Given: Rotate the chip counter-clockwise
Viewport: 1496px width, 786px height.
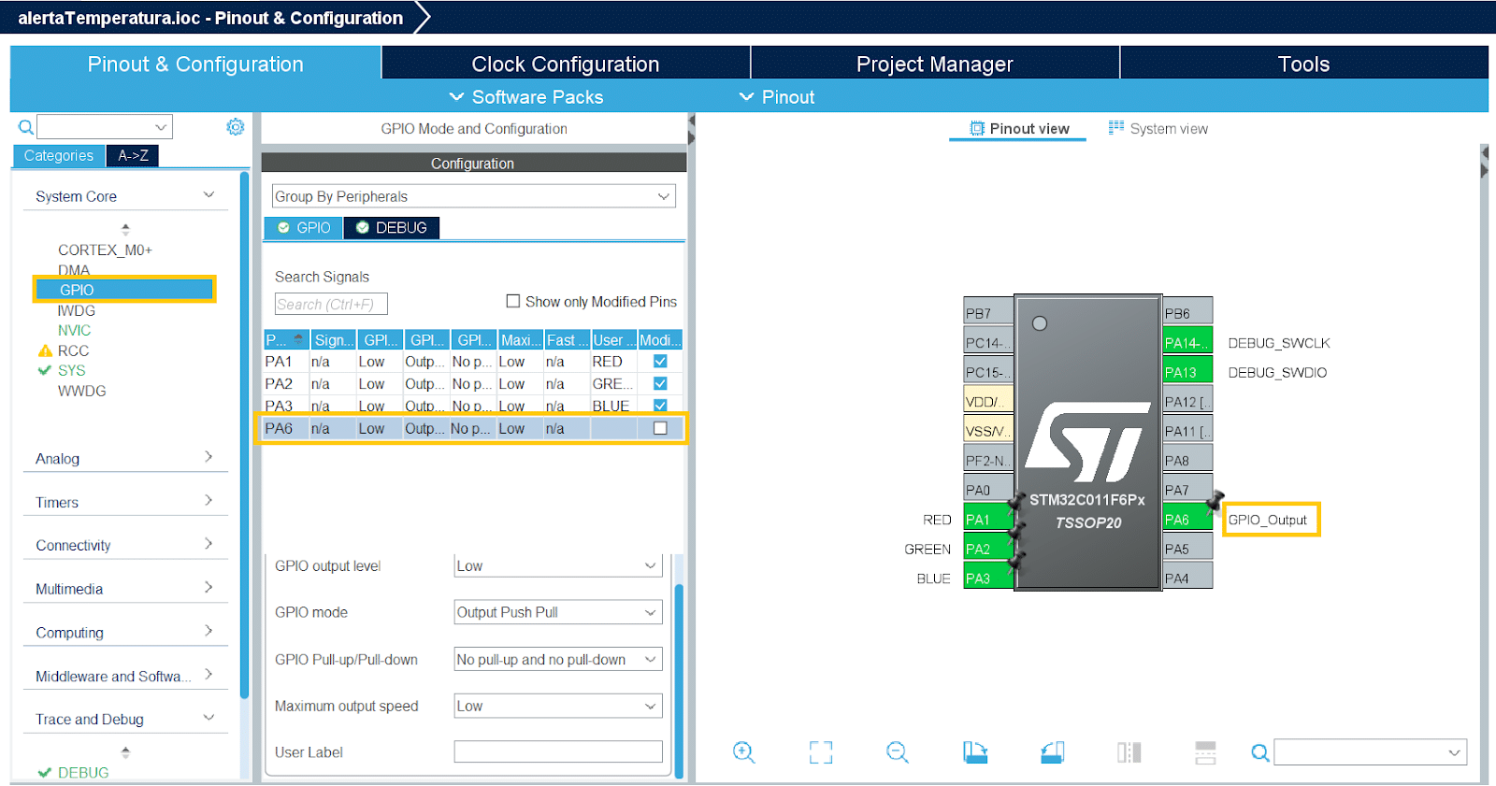Looking at the screenshot, I should tap(1052, 752).
